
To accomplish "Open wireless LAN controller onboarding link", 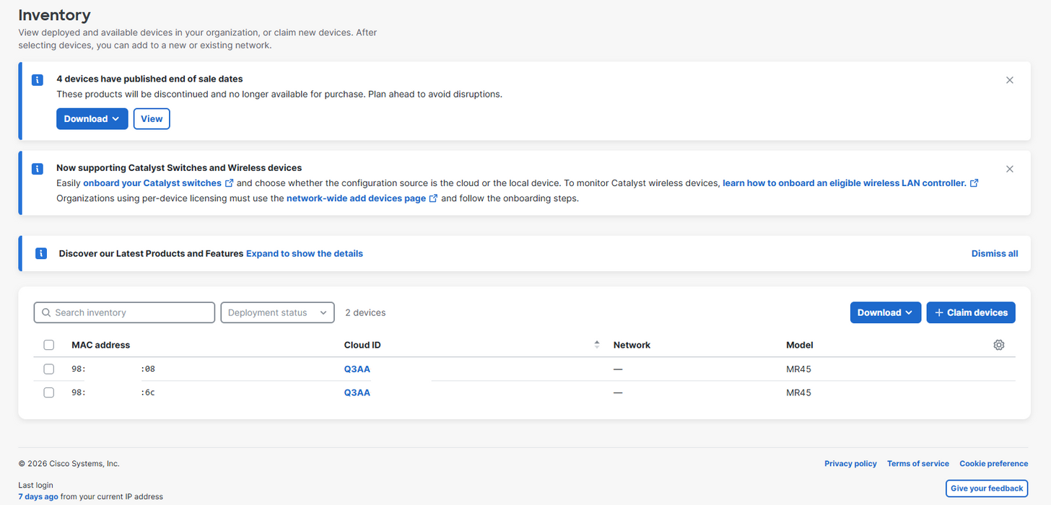I will pyautogui.click(x=845, y=183).
